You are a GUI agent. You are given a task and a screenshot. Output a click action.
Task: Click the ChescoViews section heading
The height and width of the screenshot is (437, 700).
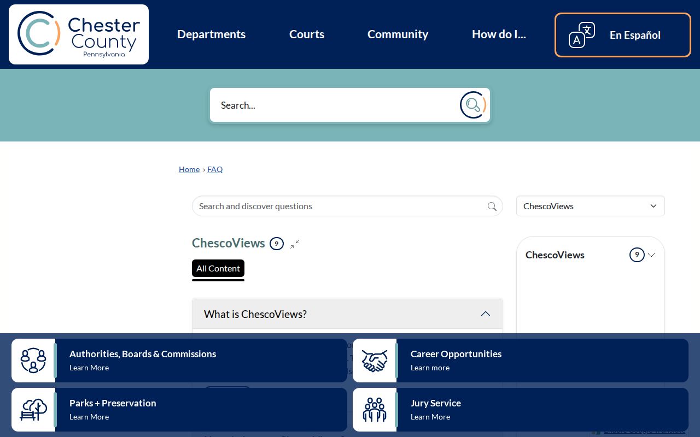pos(229,243)
